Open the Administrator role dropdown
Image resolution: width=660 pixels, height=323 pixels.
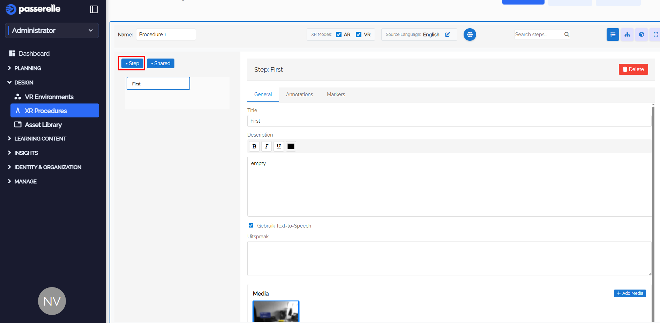tap(52, 30)
